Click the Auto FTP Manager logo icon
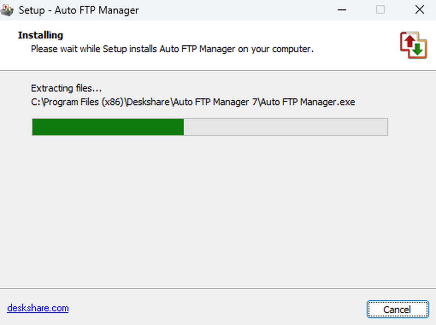This screenshot has height=325, width=436. (413, 45)
